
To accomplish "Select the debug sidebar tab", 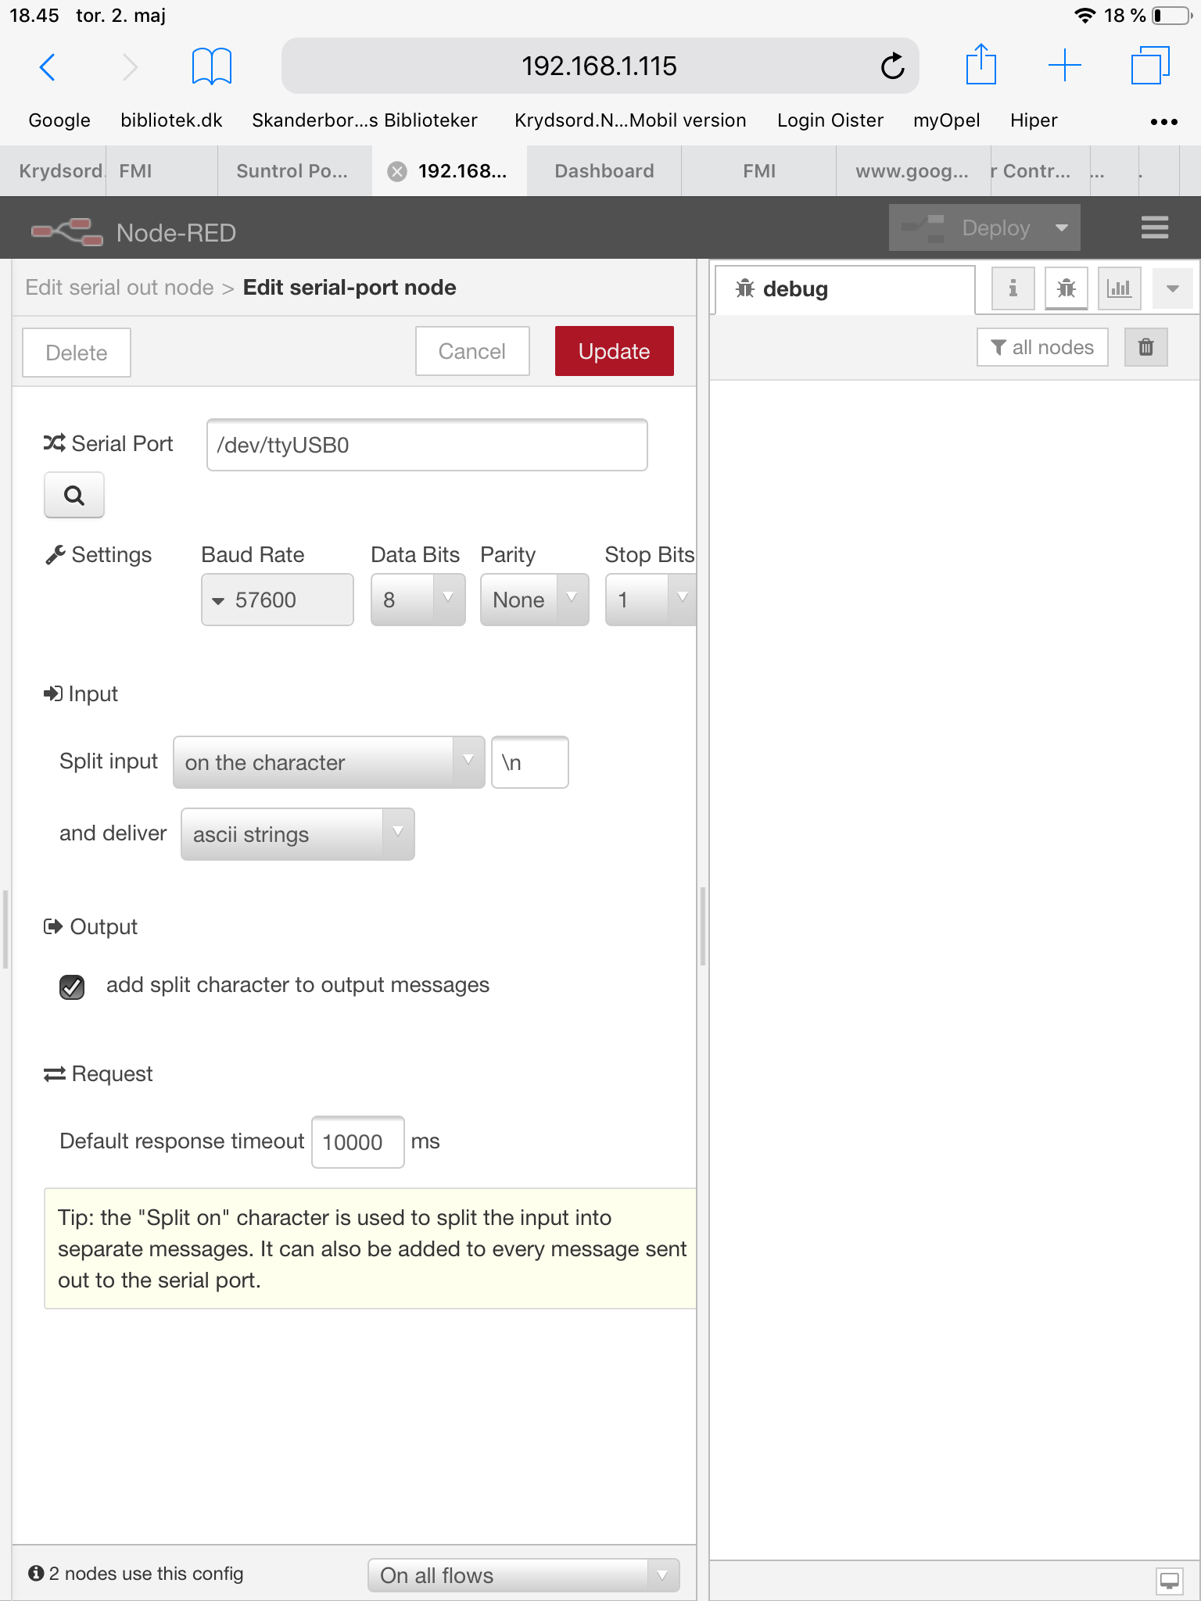I will (x=845, y=289).
